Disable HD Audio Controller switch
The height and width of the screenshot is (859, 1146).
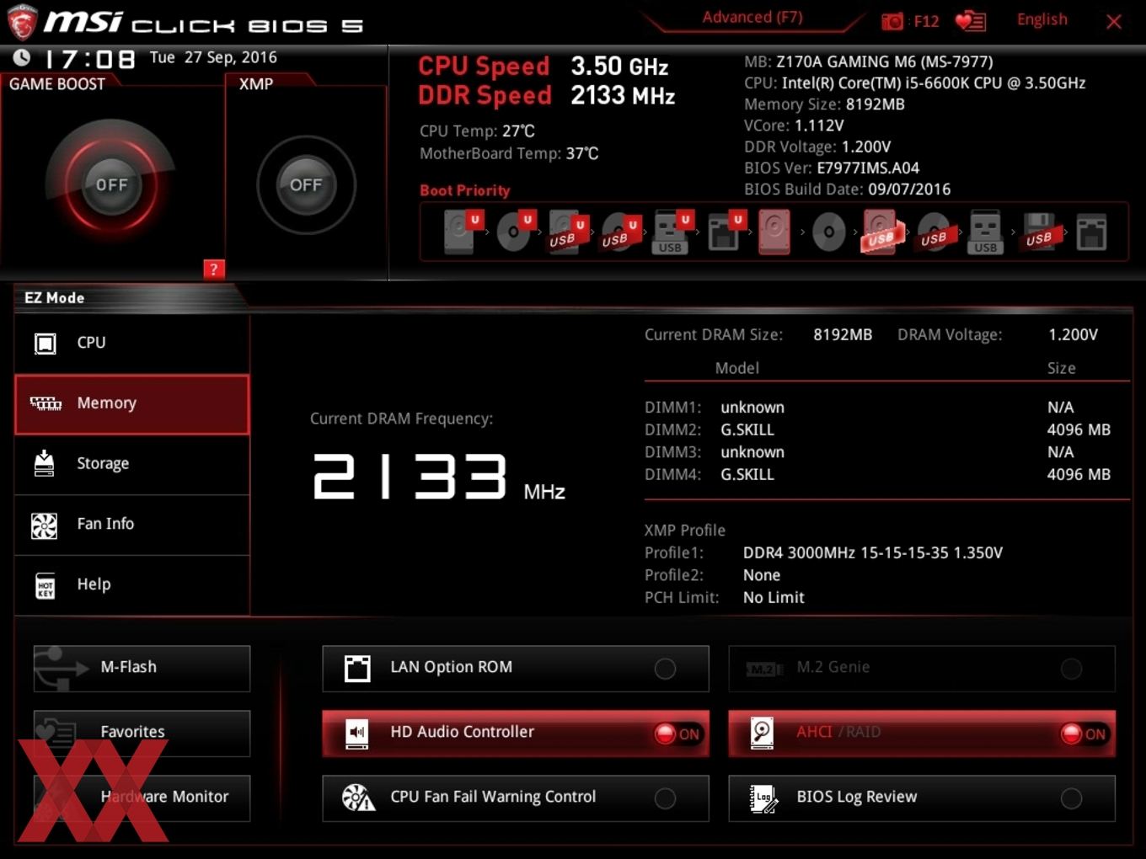click(x=678, y=734)
